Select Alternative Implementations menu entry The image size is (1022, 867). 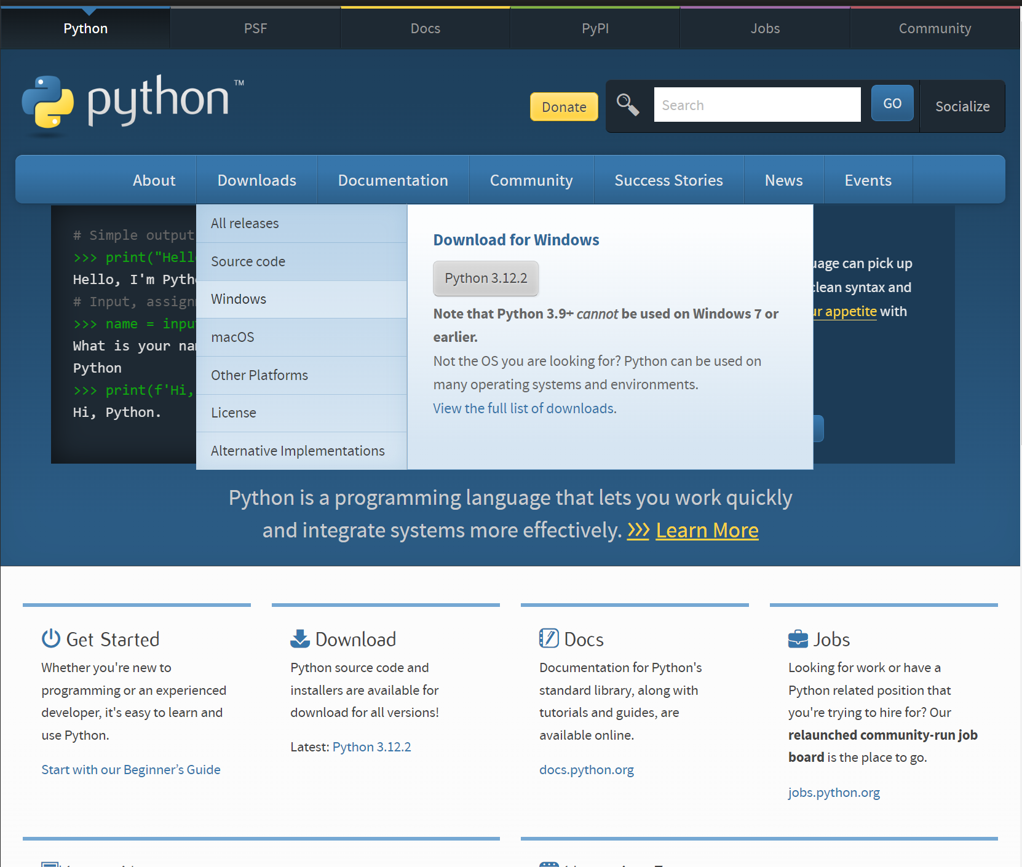[x=301, y=451]
